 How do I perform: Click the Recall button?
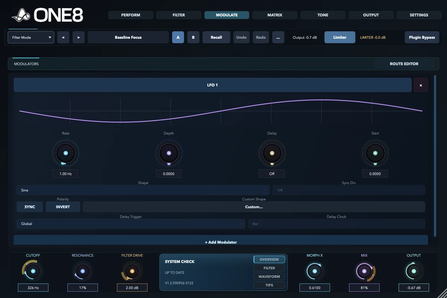(x=216, y=37)
